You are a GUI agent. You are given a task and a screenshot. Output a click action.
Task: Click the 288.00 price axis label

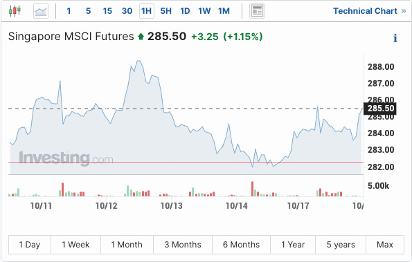381,67
